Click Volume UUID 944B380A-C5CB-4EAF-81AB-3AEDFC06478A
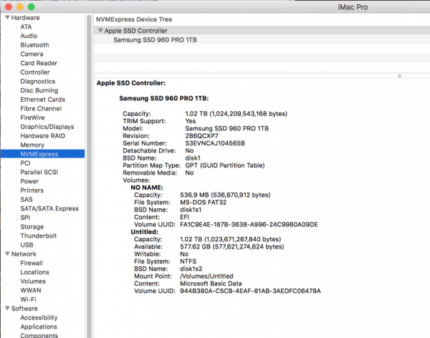 [250, 291]
